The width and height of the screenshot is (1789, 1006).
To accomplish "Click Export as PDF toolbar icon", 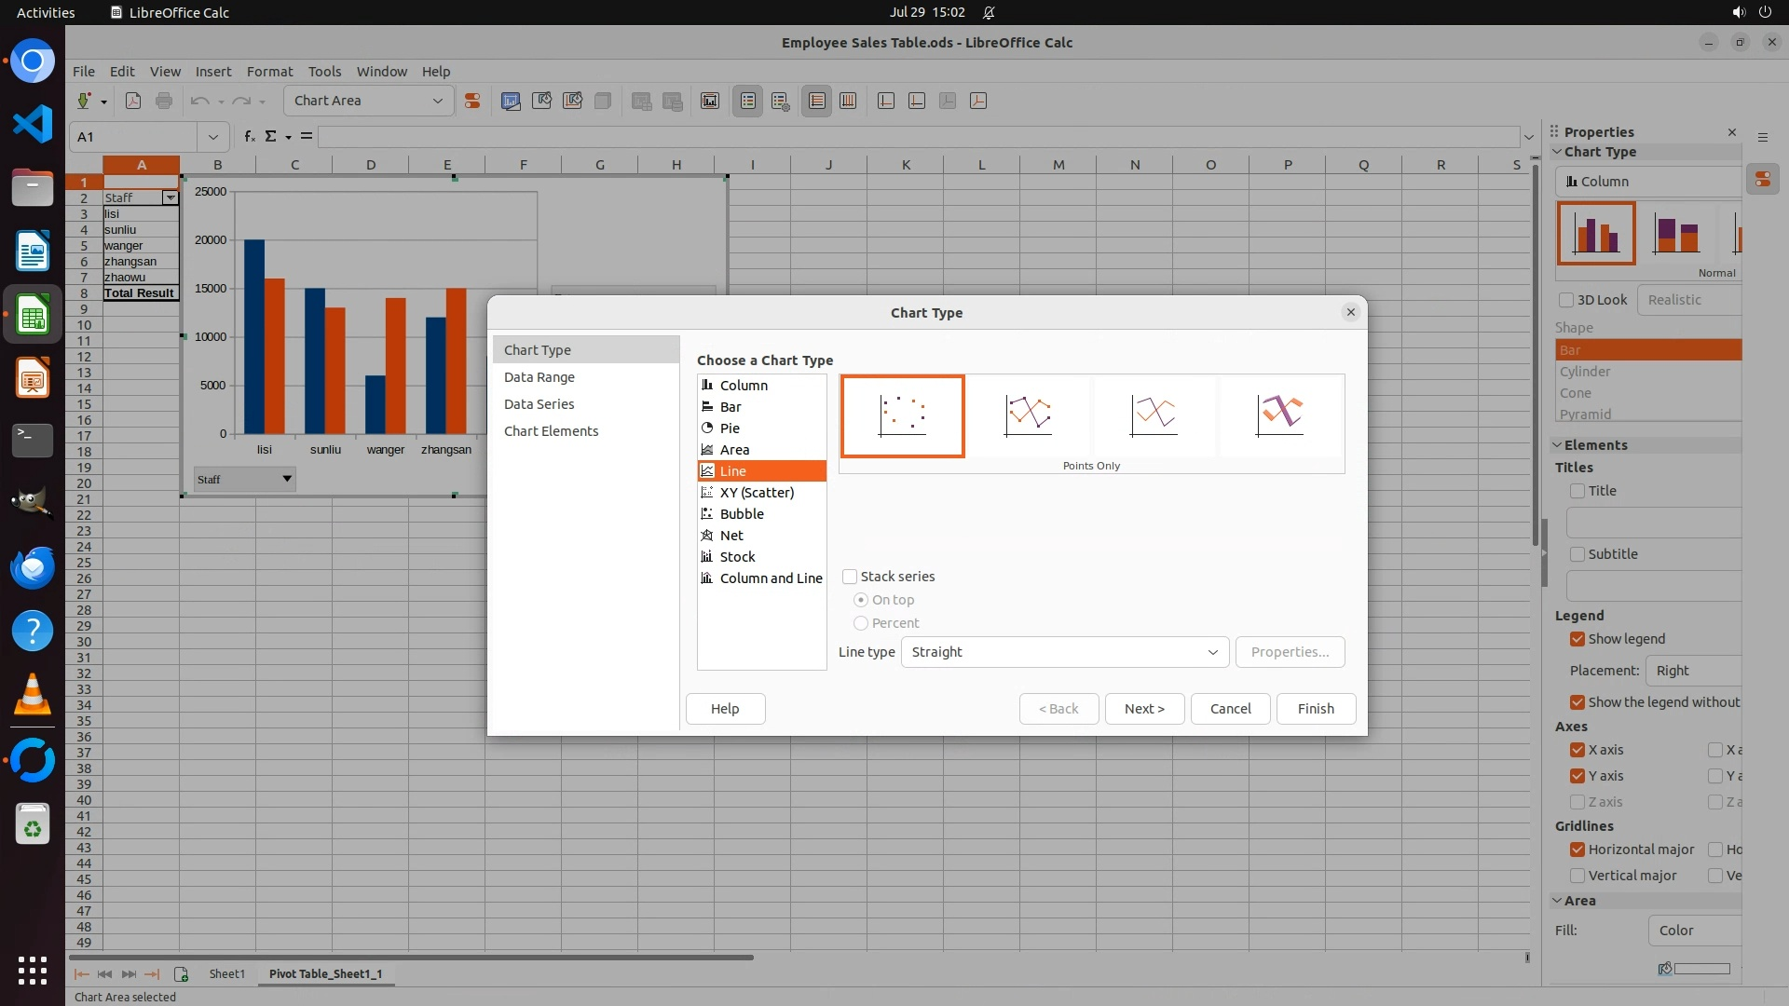I will [133, 101].
